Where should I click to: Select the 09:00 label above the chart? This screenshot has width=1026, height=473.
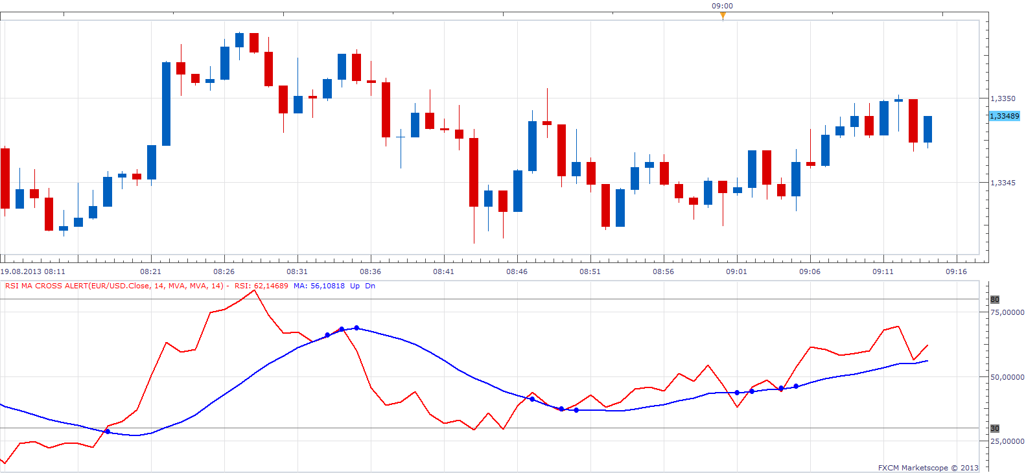(x=722, y=6)
